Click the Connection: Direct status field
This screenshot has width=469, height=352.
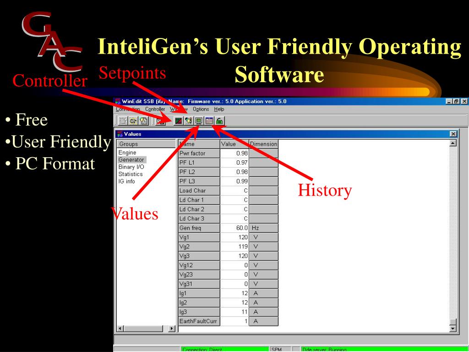point(224,349)
